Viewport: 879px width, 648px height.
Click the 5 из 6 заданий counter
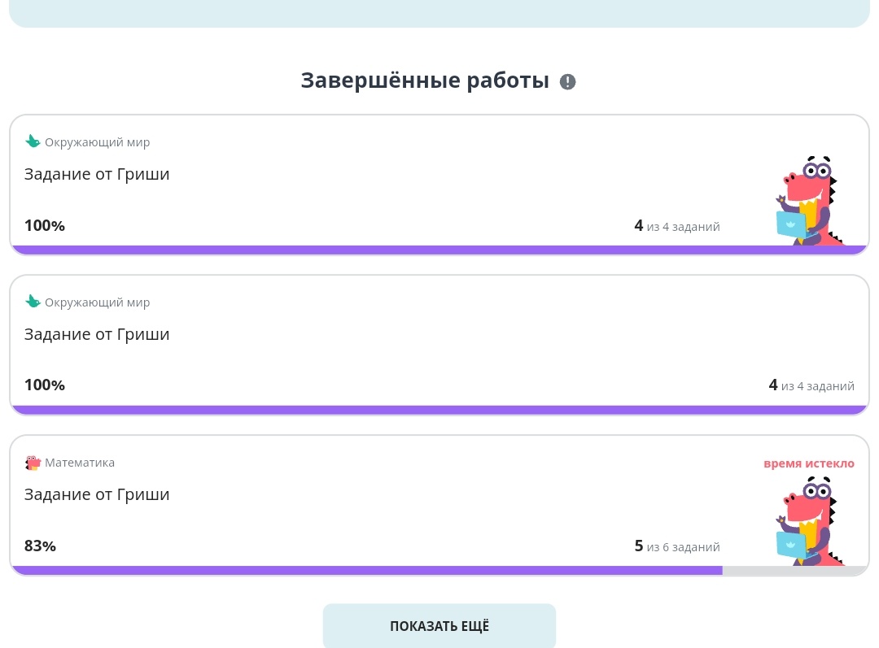point(677,546)
